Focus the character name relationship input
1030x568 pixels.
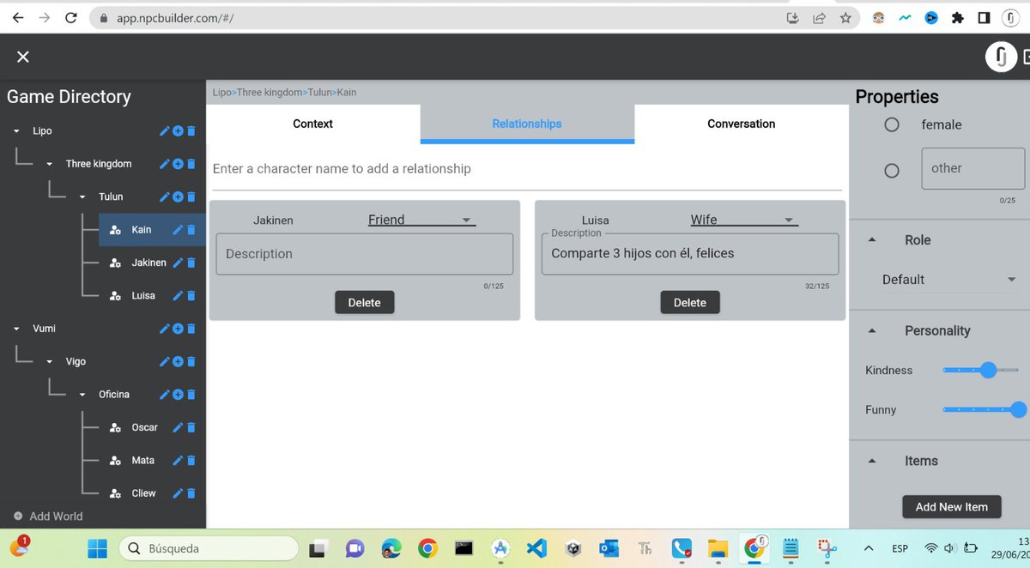527,169
